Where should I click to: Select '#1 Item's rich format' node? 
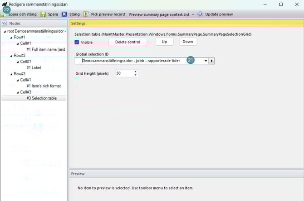coord(45,86)
